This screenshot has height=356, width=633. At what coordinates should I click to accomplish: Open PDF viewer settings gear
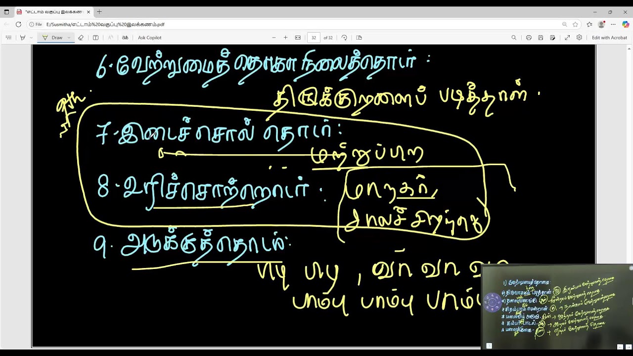pos(579,38)
